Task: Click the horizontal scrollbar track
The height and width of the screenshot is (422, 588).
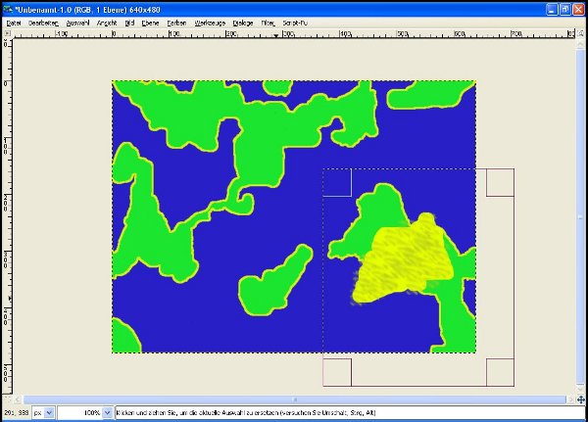Action: coord(294,399)
